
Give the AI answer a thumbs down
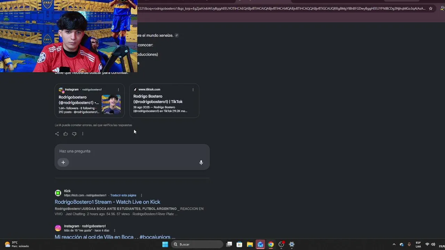[x=74, y=134]
